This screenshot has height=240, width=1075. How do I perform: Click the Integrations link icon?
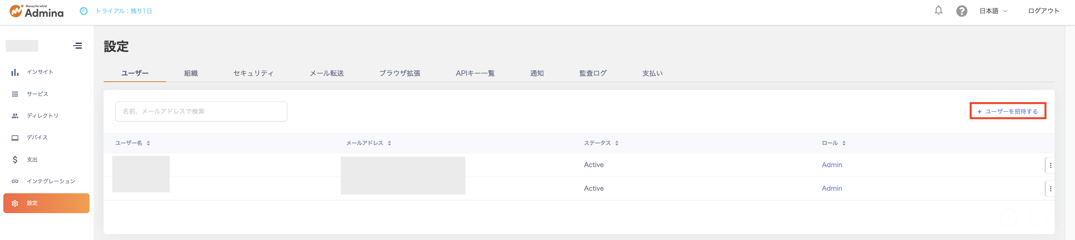(x=15, y=181)
